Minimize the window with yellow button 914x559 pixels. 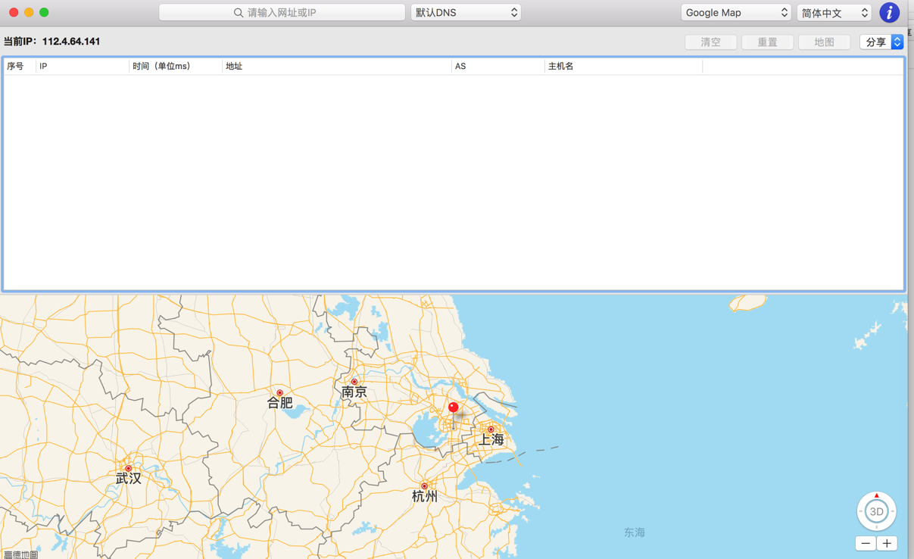tap(29, 12)
